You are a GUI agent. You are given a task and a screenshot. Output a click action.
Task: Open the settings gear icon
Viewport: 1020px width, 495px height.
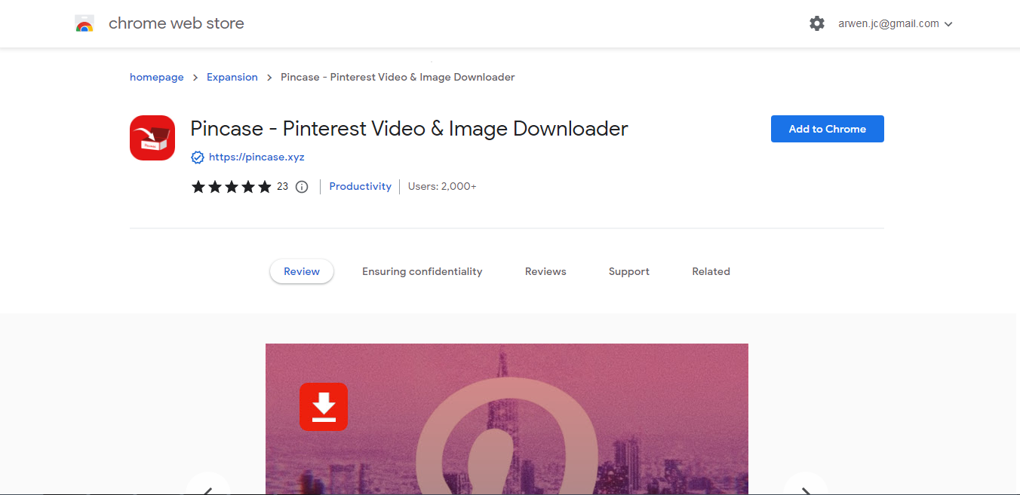click(817, 23)
